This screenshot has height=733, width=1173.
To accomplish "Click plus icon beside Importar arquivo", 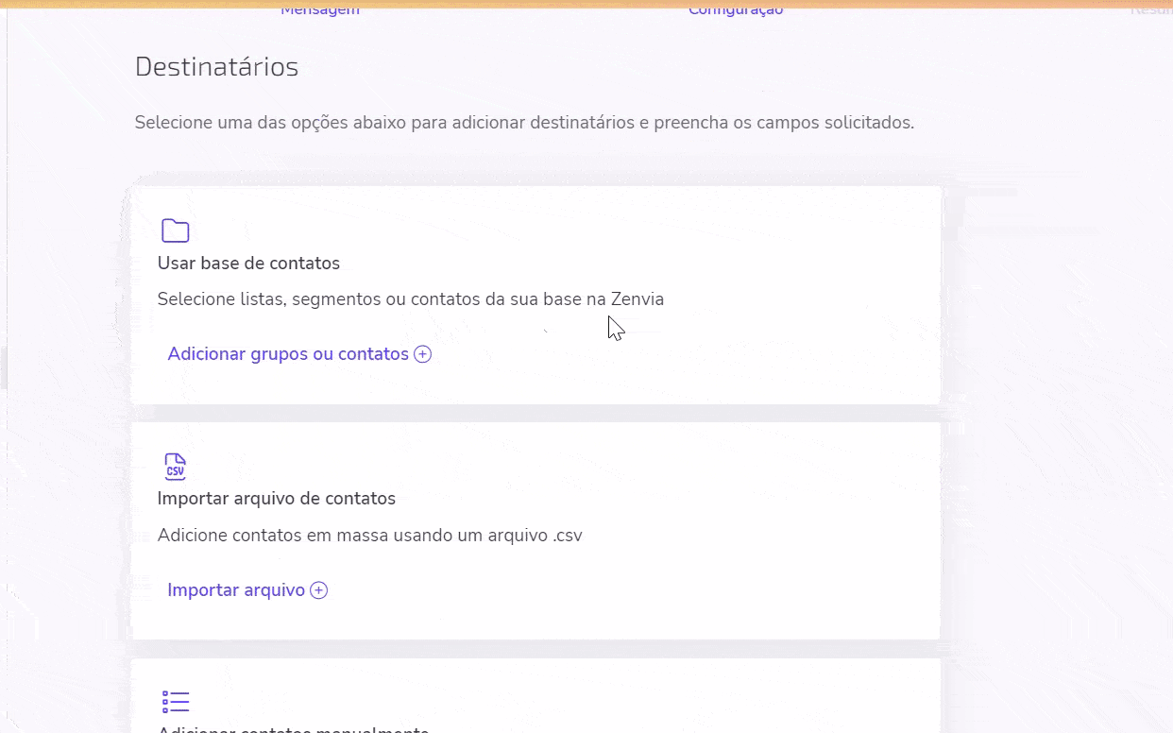I will [x=319, y=590].
